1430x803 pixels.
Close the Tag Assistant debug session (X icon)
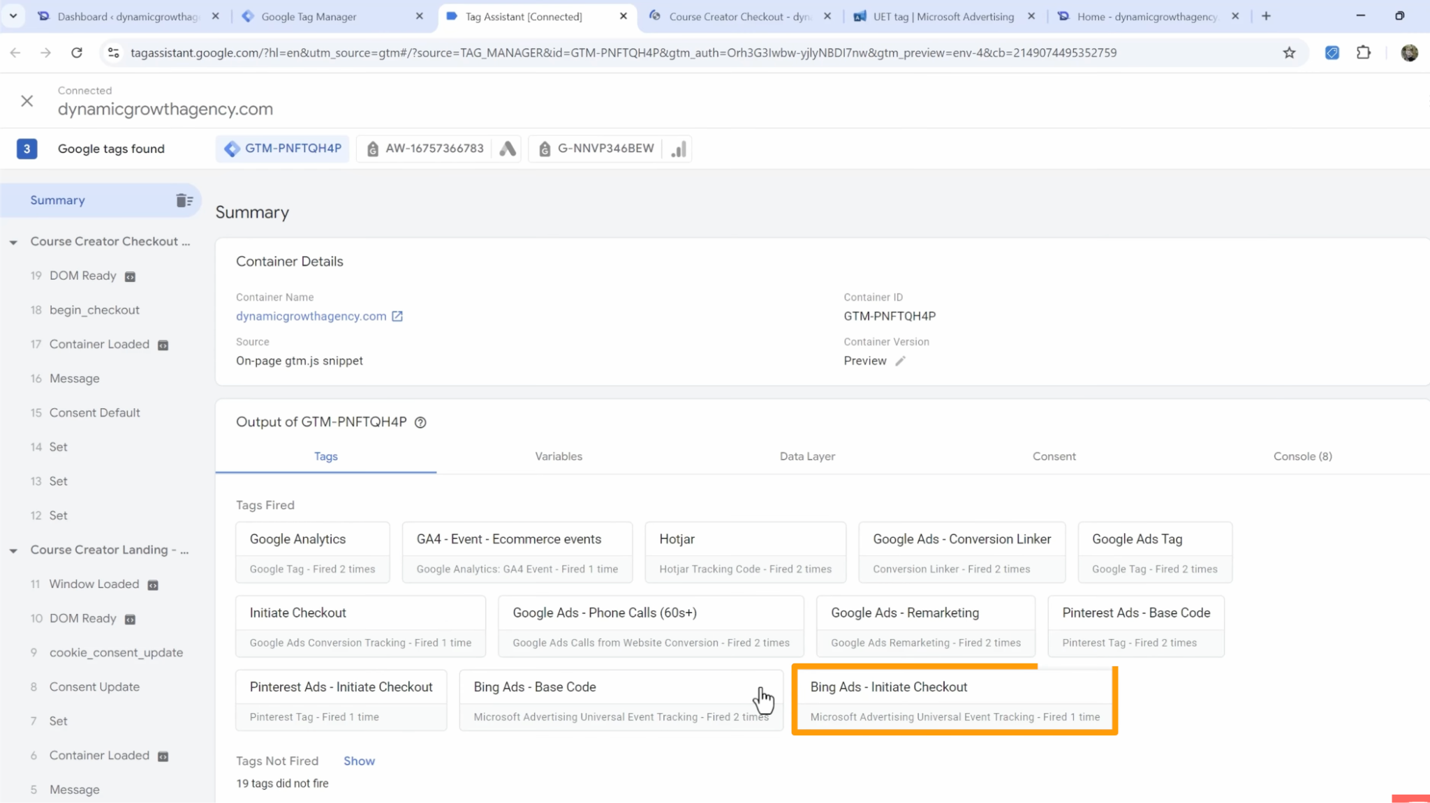27,101
